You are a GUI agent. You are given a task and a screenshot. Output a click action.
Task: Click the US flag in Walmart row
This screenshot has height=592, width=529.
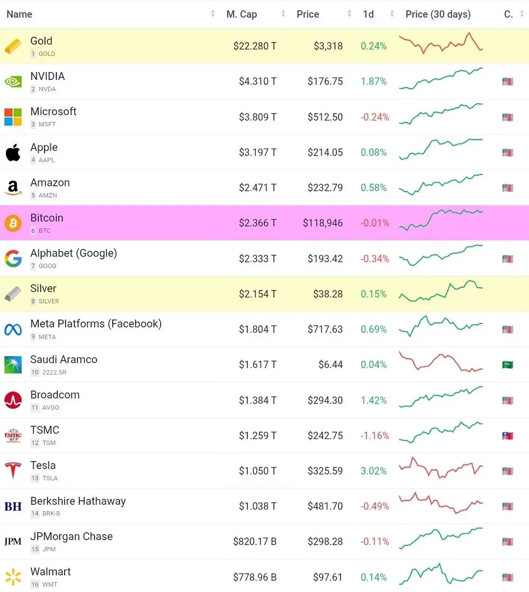click(x=508, y=577)
